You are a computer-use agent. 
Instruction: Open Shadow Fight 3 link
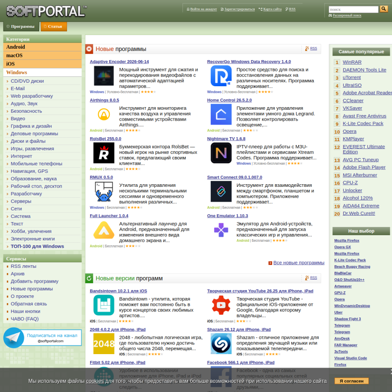(348, 319)
